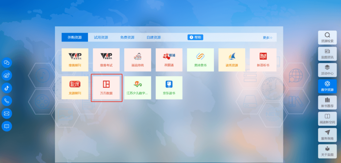
Task: Click the 帮助 help button
Action: 195,37
